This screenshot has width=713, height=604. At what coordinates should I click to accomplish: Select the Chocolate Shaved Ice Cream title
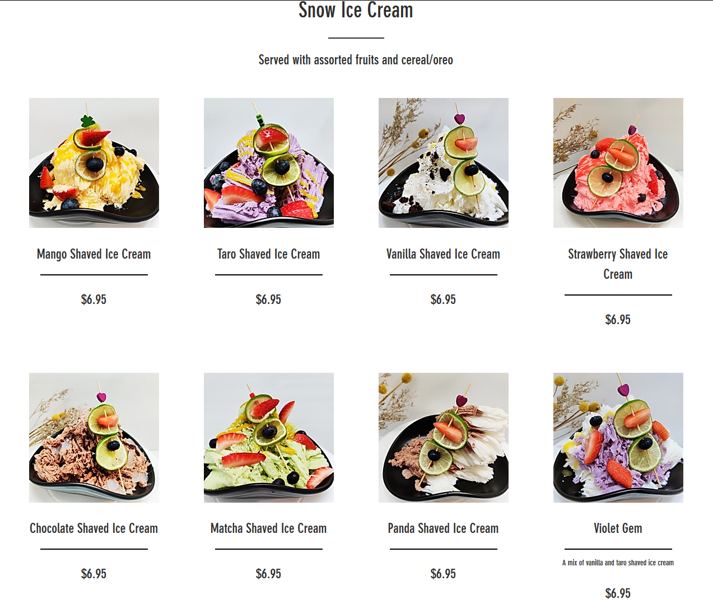pos(94,528)
